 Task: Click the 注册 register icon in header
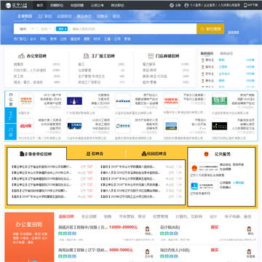(x=172, y=5)
